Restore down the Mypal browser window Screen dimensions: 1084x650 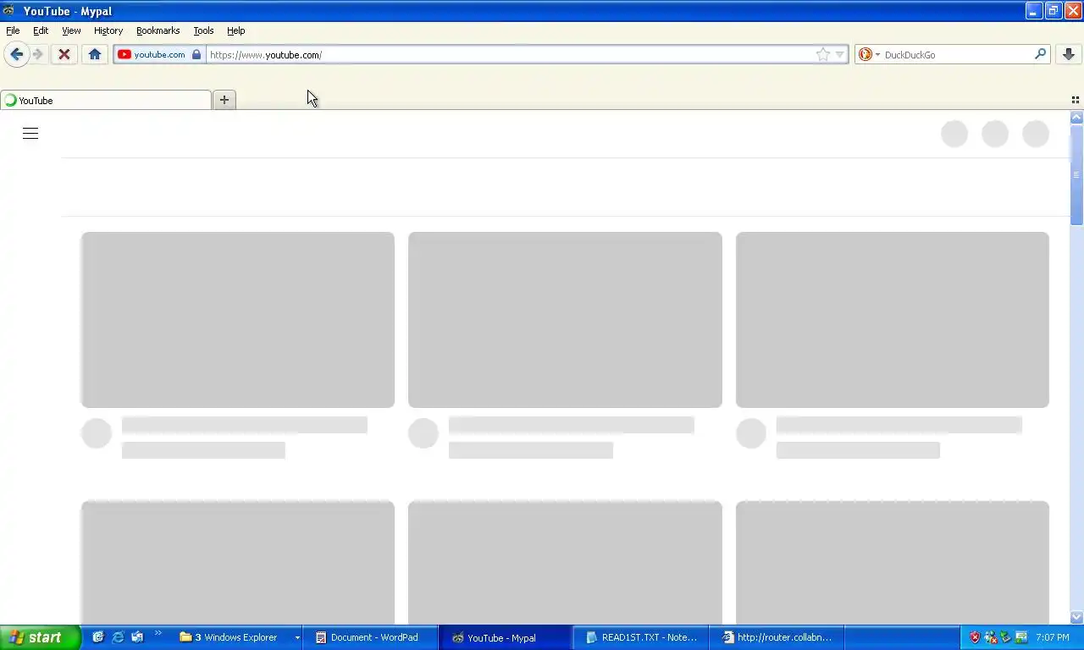1054,11
